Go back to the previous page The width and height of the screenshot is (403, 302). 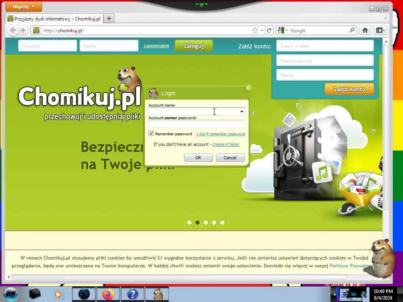click(x=13, y=31)
